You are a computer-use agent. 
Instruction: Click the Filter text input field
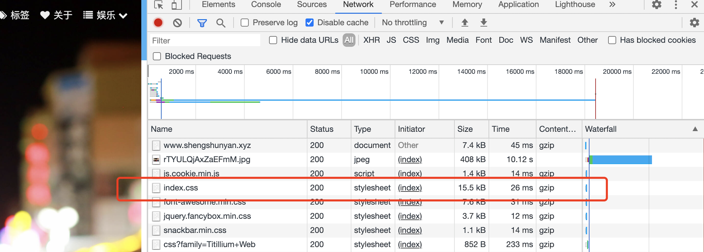coord(205,40)
